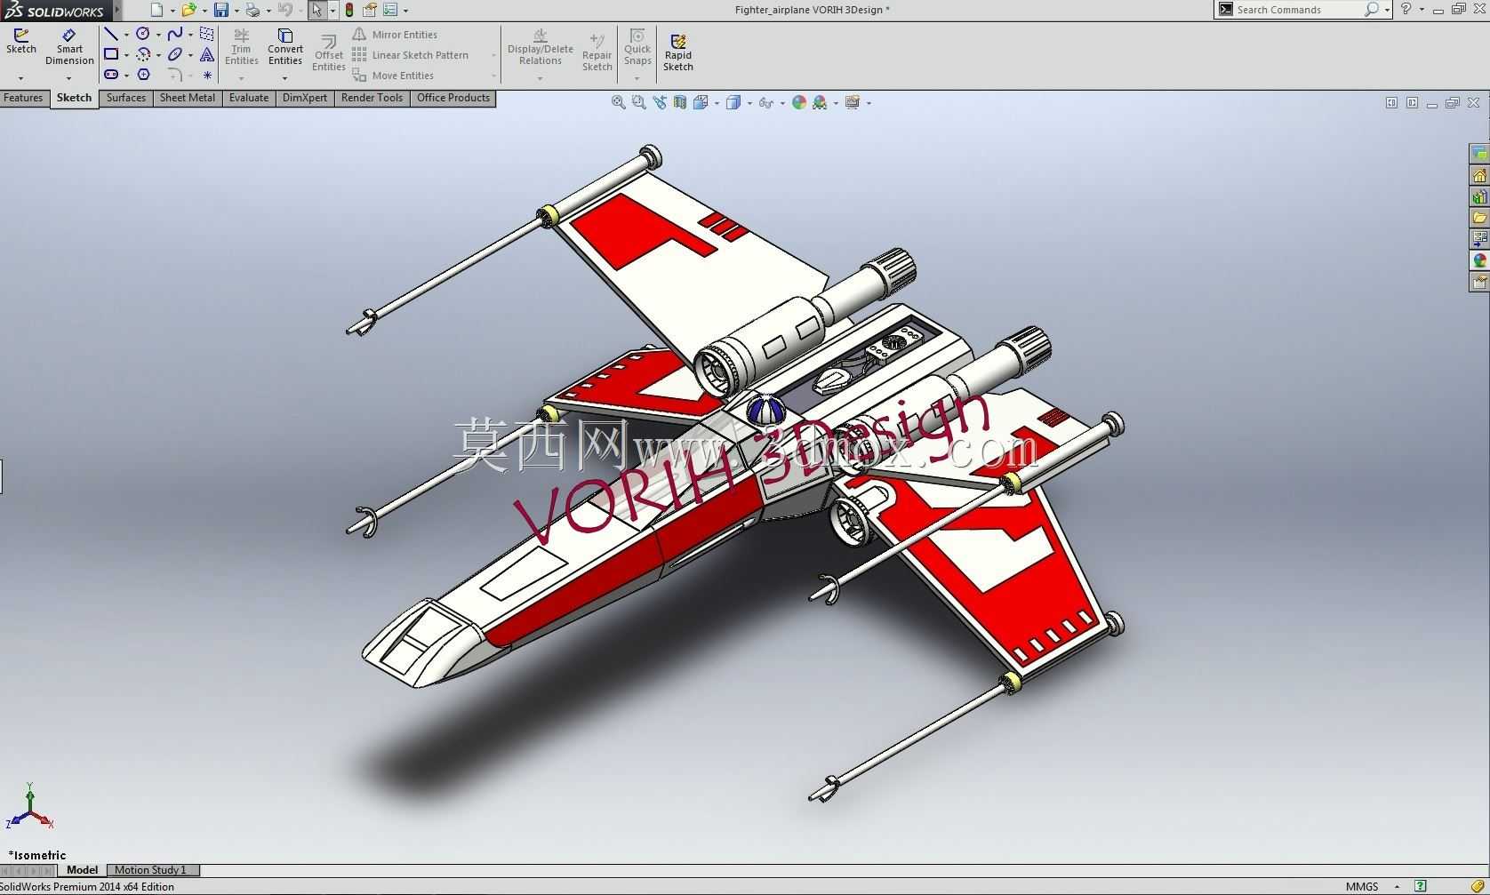Open the Custom Properties task pane tab

tap(1479, 282)
